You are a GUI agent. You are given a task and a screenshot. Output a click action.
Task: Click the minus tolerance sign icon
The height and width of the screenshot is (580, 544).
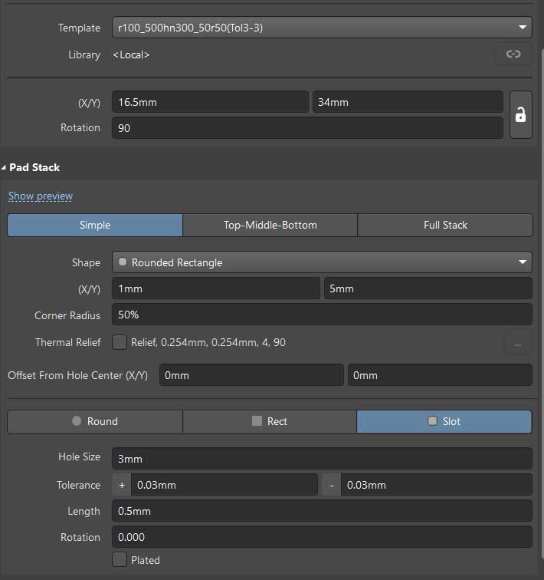pos(331,485)
